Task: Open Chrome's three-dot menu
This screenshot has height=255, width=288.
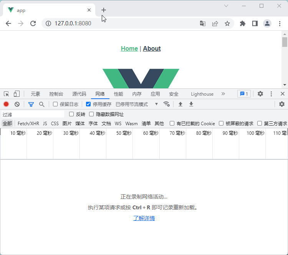Action: [280, 23]
